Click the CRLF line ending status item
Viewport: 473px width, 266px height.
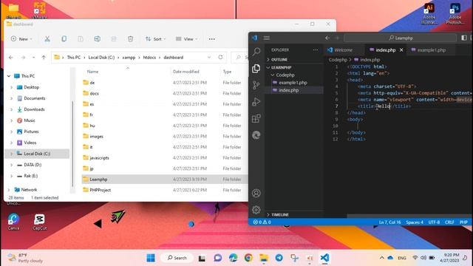pyautogui.click(x=449, y=222)
